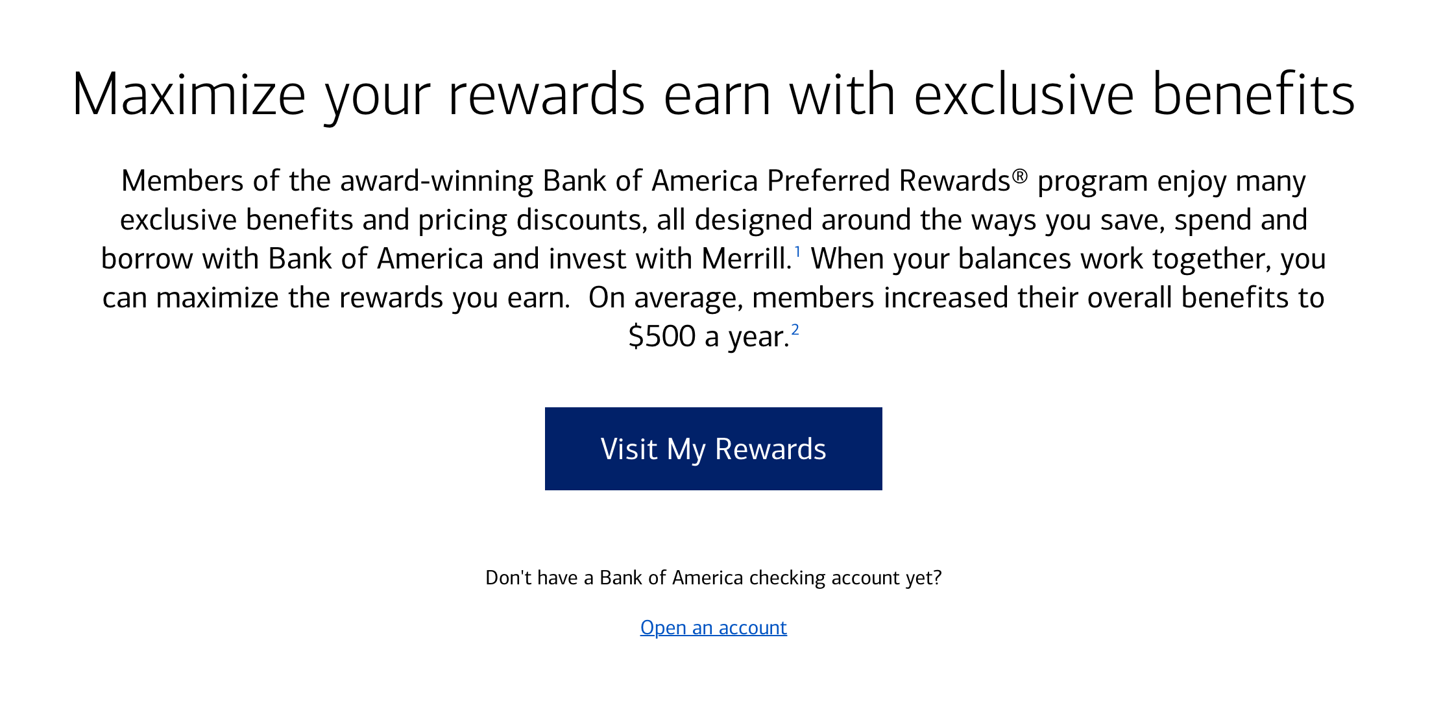This screenshot has height=716, width=1430.
Task: Open an account via the blue link
Action: (x=713, y=627)
